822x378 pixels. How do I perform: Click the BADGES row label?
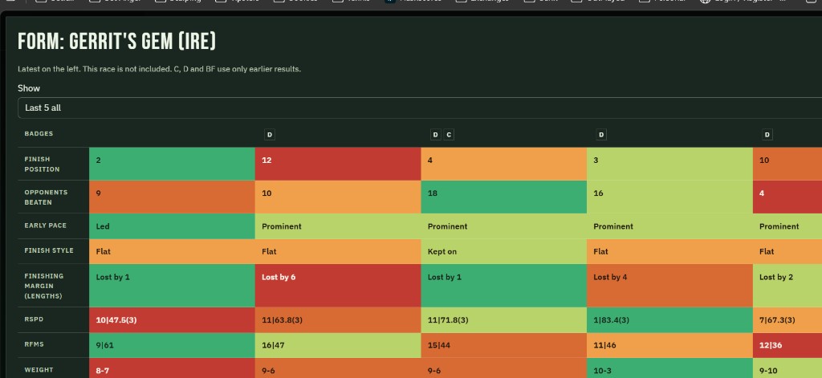39,134
